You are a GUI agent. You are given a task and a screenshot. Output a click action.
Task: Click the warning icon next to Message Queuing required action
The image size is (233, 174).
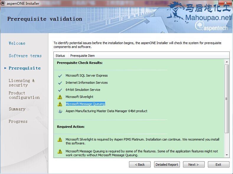tap(60, 152)
